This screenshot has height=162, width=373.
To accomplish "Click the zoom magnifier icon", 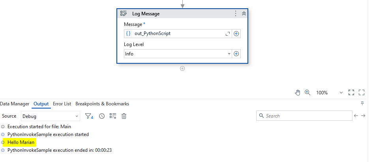I will pos(307,92).
